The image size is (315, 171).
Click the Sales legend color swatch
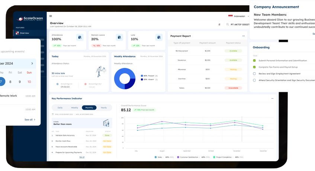click(x=155, y=157)
